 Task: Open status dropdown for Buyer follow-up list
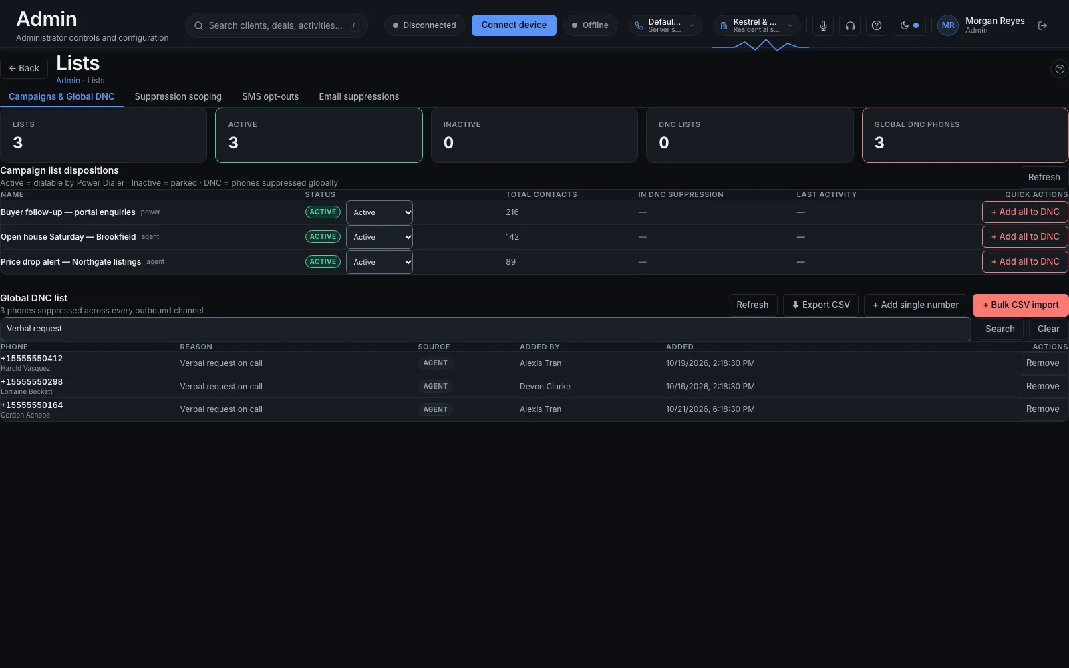pos(379,212)
